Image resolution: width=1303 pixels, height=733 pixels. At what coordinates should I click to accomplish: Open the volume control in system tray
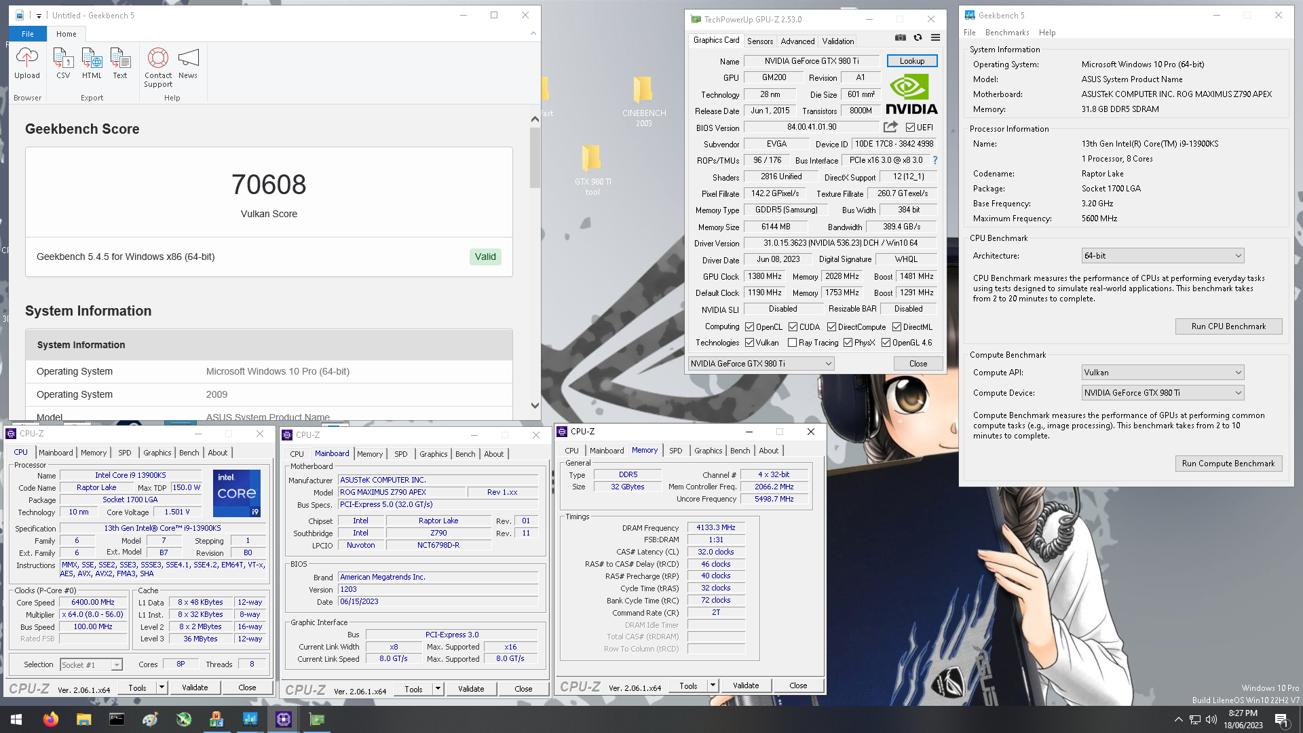(x=1211, y=719)
